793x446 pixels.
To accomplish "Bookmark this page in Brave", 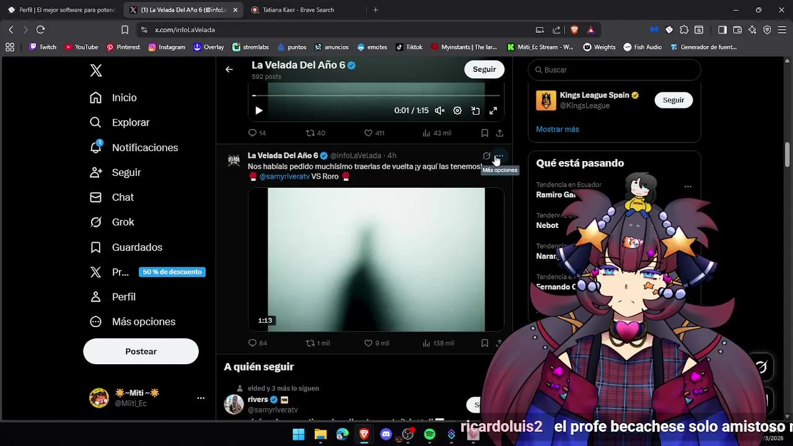I will (125, 30).
